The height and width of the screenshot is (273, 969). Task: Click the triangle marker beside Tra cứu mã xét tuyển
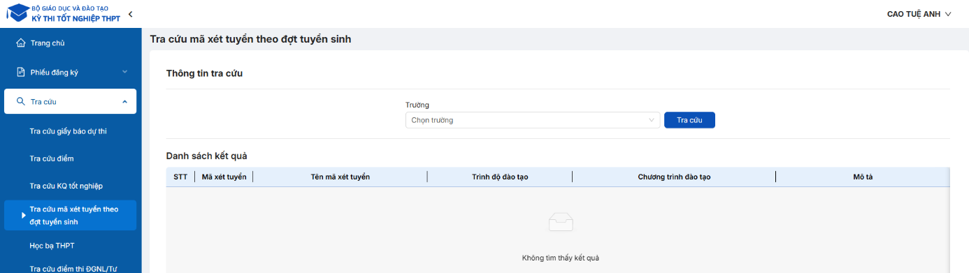[x=24, y=215]
